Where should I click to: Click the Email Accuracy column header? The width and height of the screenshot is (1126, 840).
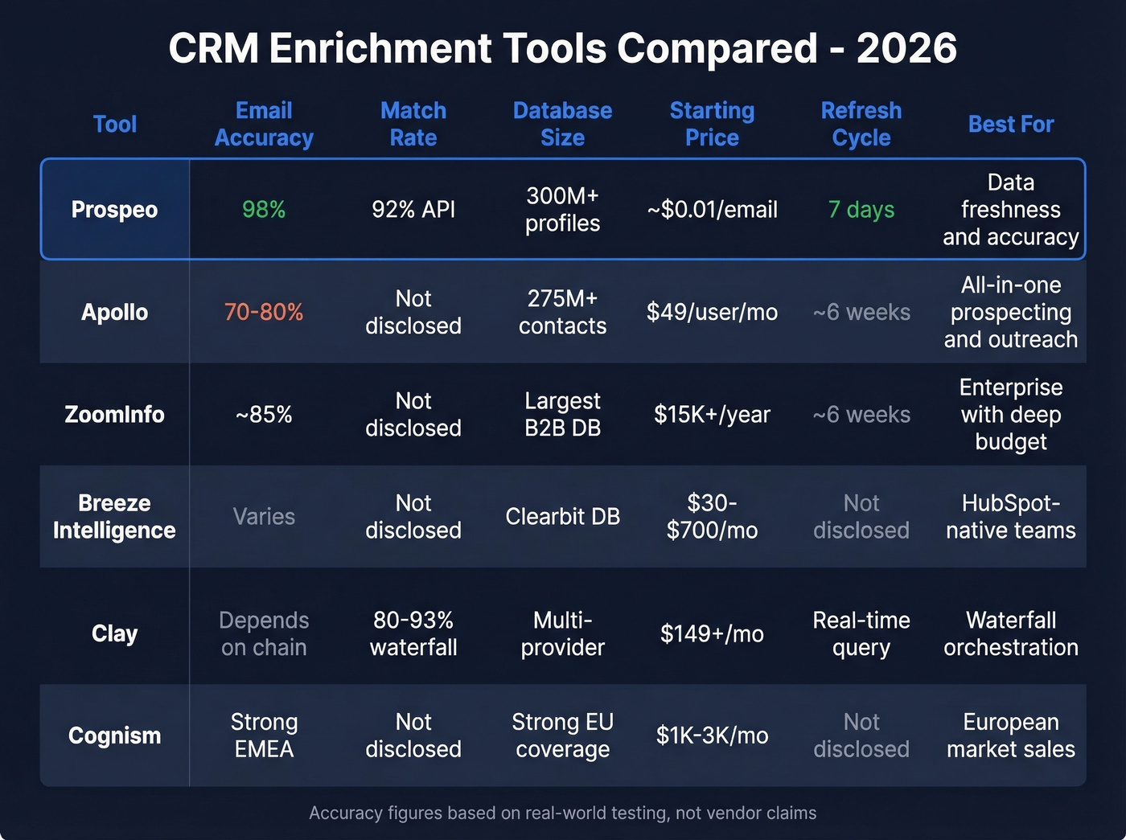click(x=264, y=124)
